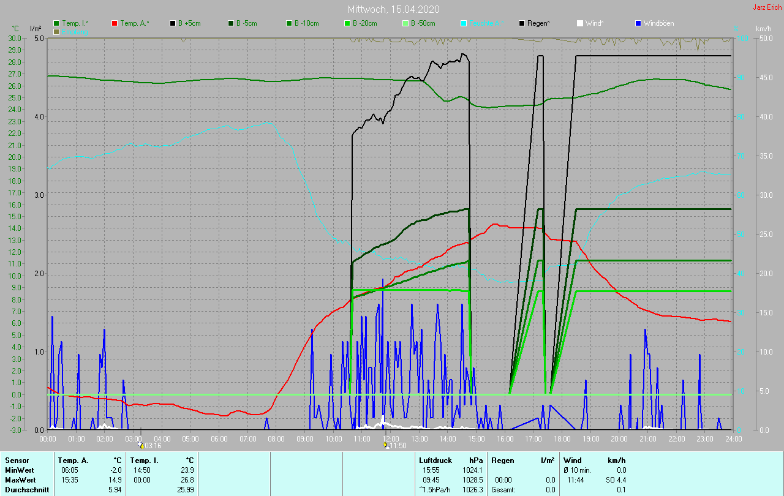Click the Wind header in statistics table
The width and height of the screenshot is (784, 496).
coord(572,460)
